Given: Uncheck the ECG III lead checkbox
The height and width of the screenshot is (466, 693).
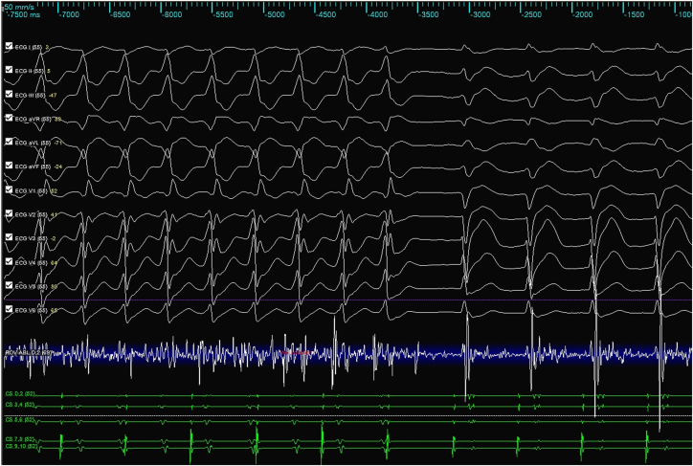Looking at the screenshot, I should (10, 94).
